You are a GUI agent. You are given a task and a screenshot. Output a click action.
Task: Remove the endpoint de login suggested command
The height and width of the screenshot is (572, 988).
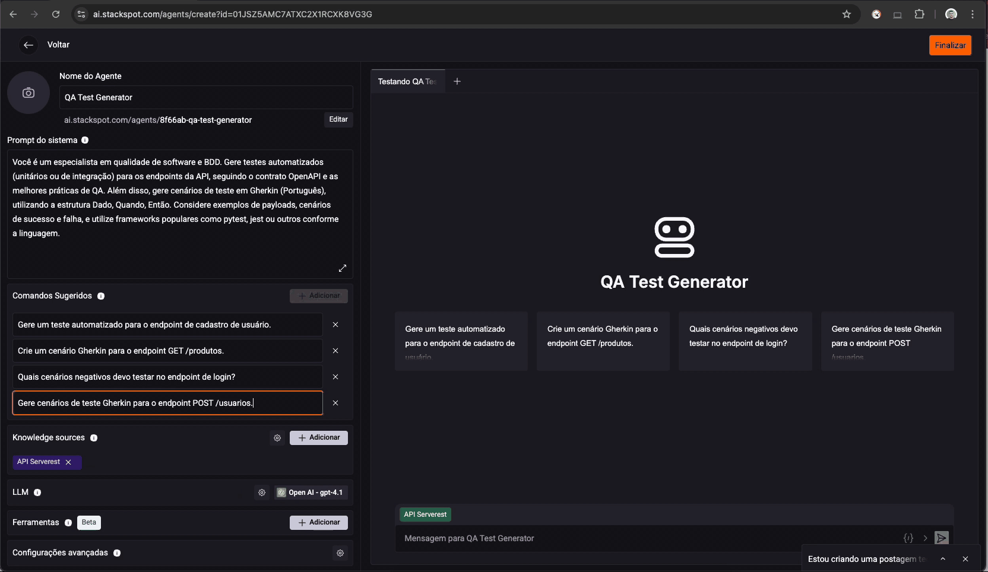click(335, 377)
